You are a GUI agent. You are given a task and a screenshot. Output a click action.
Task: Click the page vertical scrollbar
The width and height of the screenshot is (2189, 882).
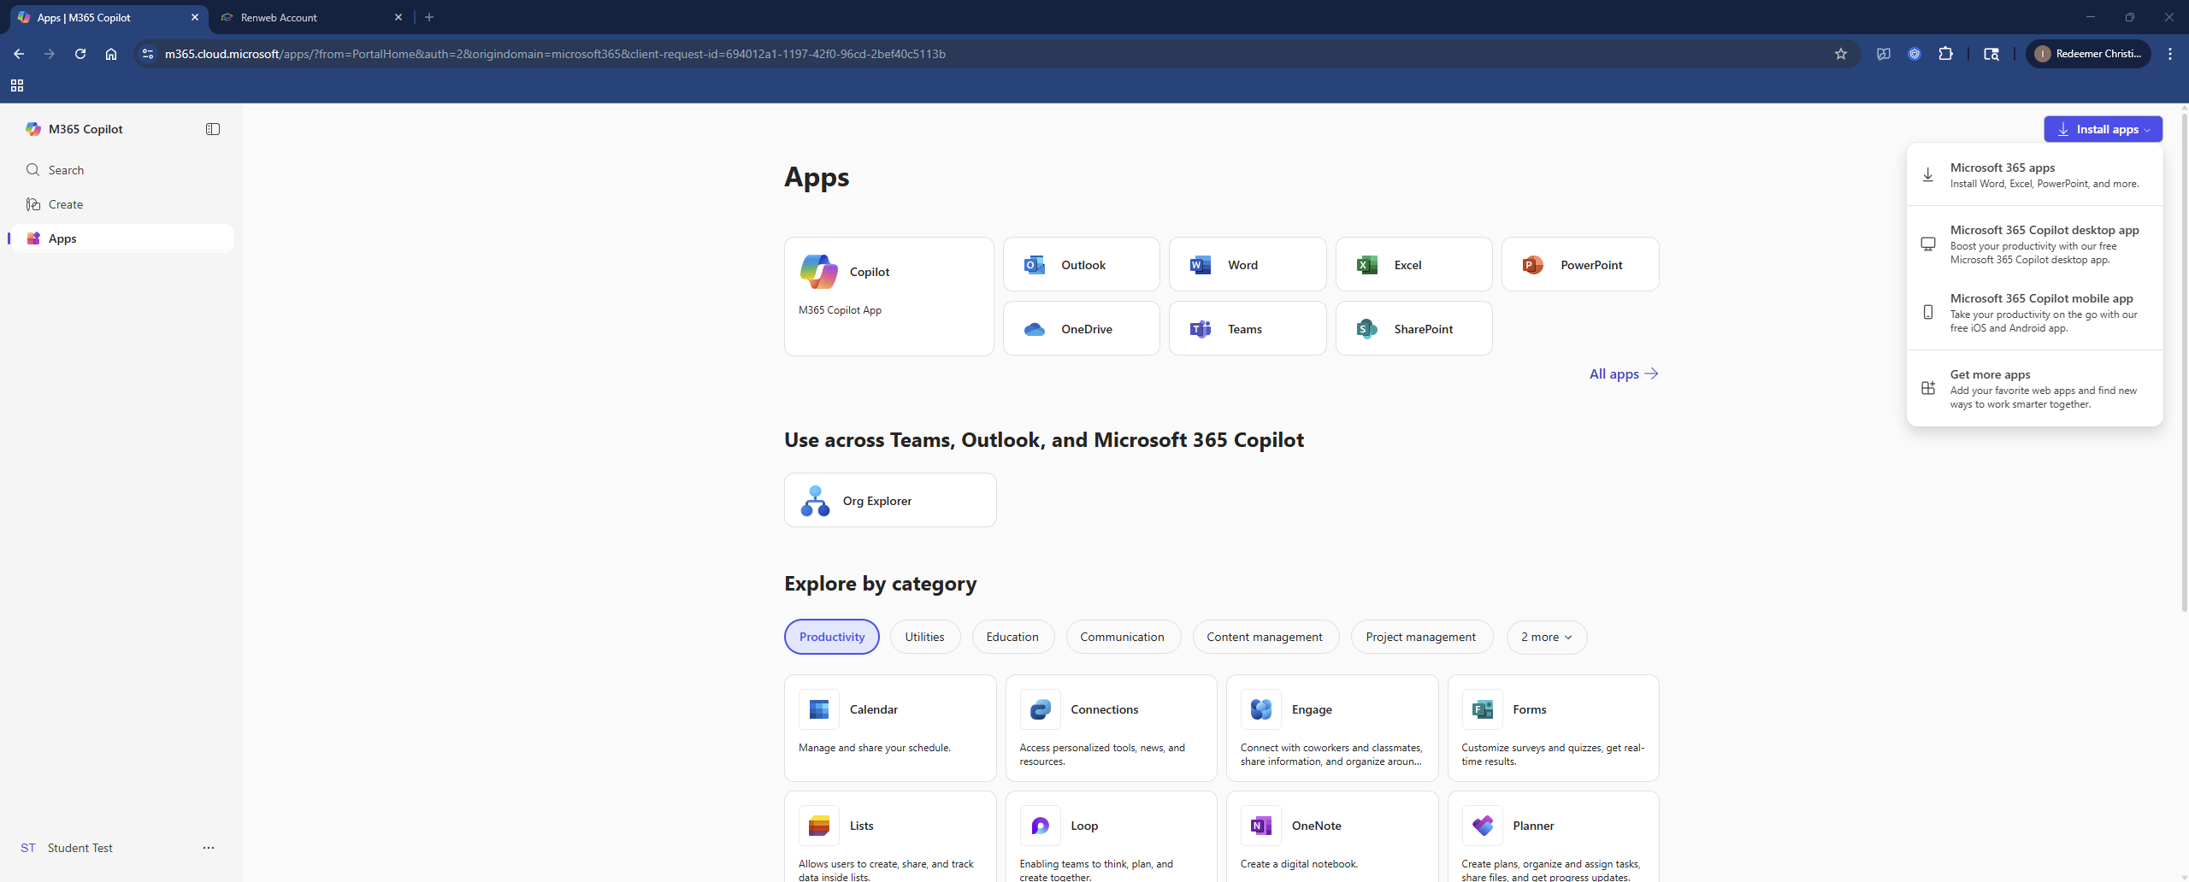2183,363
